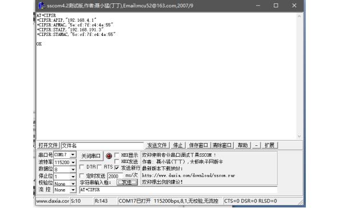Click the +CIFSR:APIP line in output
Image resolution: width=343 pixels, height=208 pixels.
click(66, 20)
